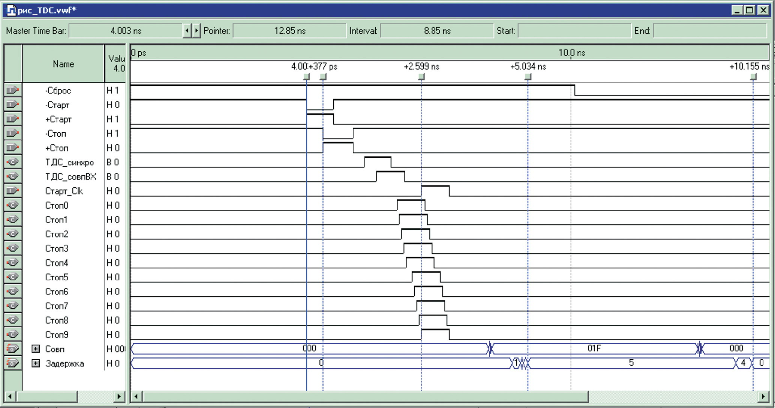Image resolution: width=775 pixels, height=408 pixels.
Task: Select the +5.034 ns time bar marker
Action: pyautogui.click(x=528, y=77)
